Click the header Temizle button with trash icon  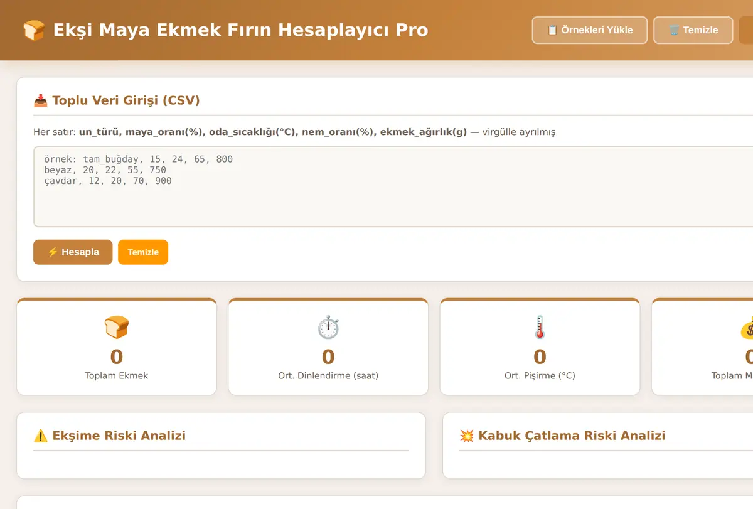tap(693, 30)
